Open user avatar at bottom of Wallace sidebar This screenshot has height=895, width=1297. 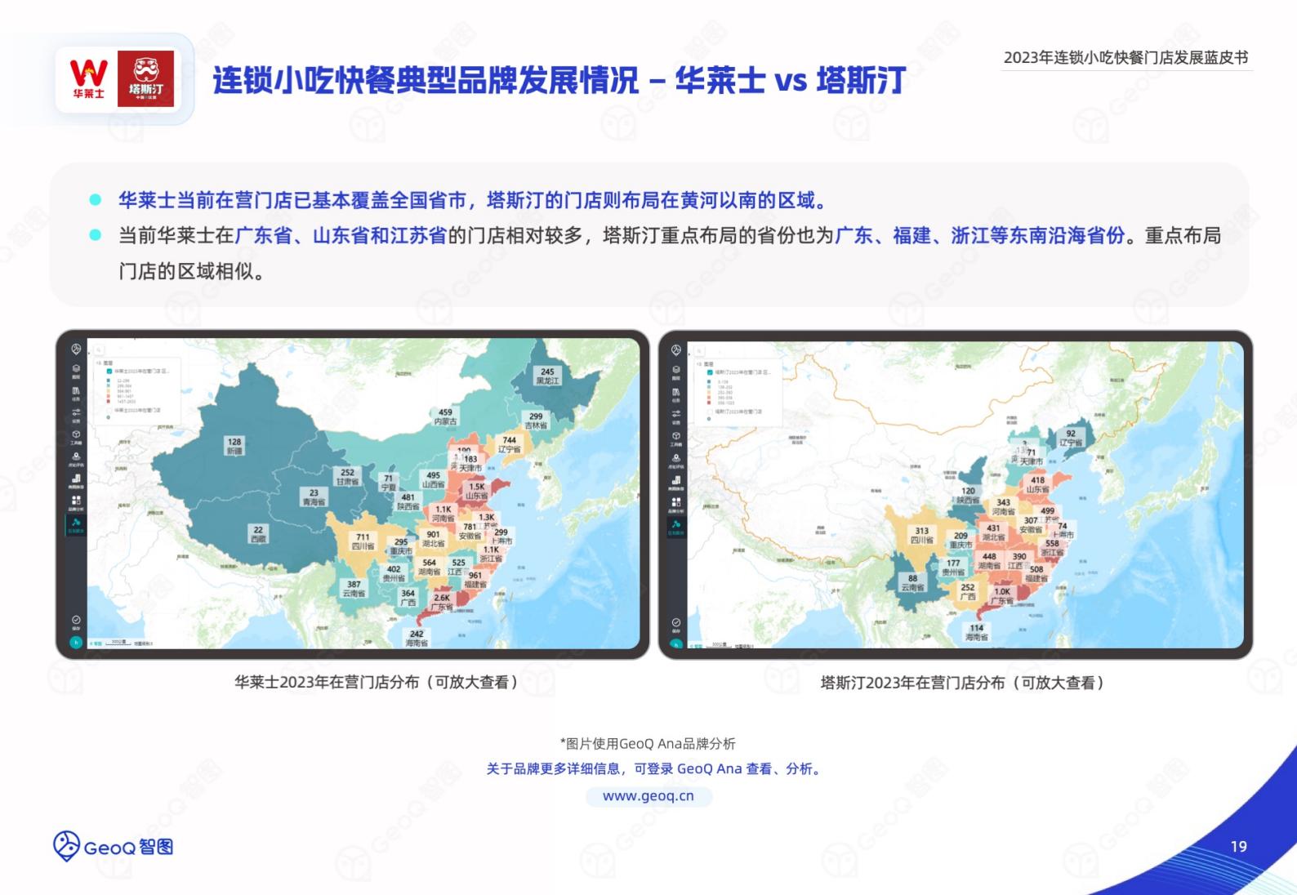coord(76,642)
